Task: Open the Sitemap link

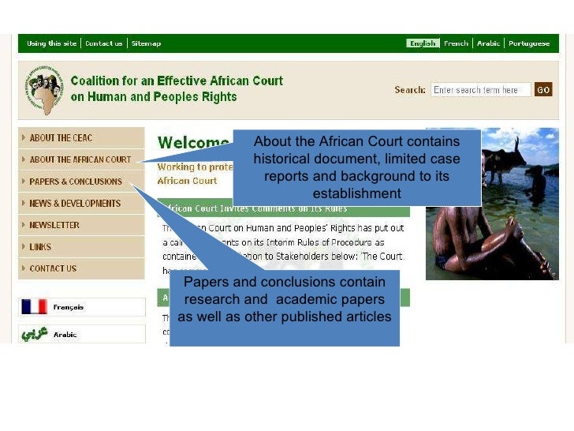Action: point(146,43)
